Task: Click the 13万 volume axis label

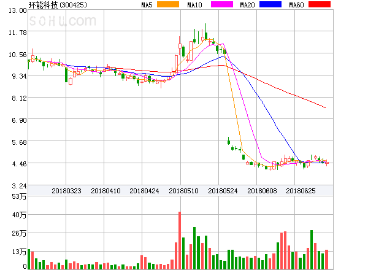Action: click(x=19, y=252)
